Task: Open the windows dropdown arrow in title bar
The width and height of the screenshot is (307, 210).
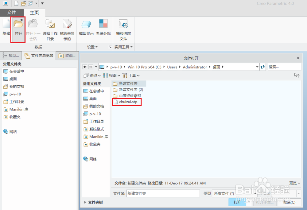Action: 36,3
